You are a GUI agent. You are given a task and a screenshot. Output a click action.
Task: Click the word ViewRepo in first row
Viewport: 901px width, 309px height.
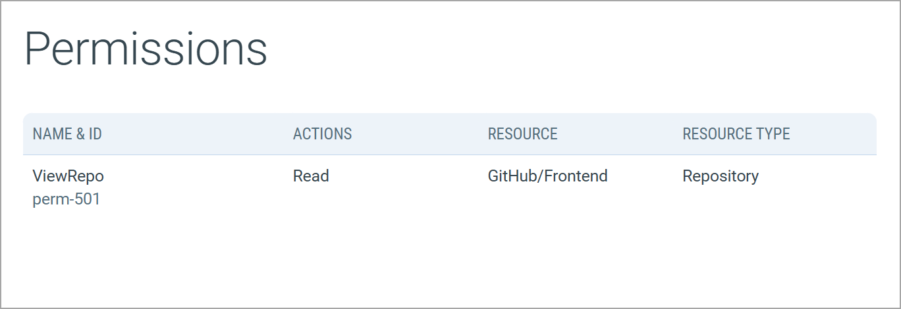(68, 176)
